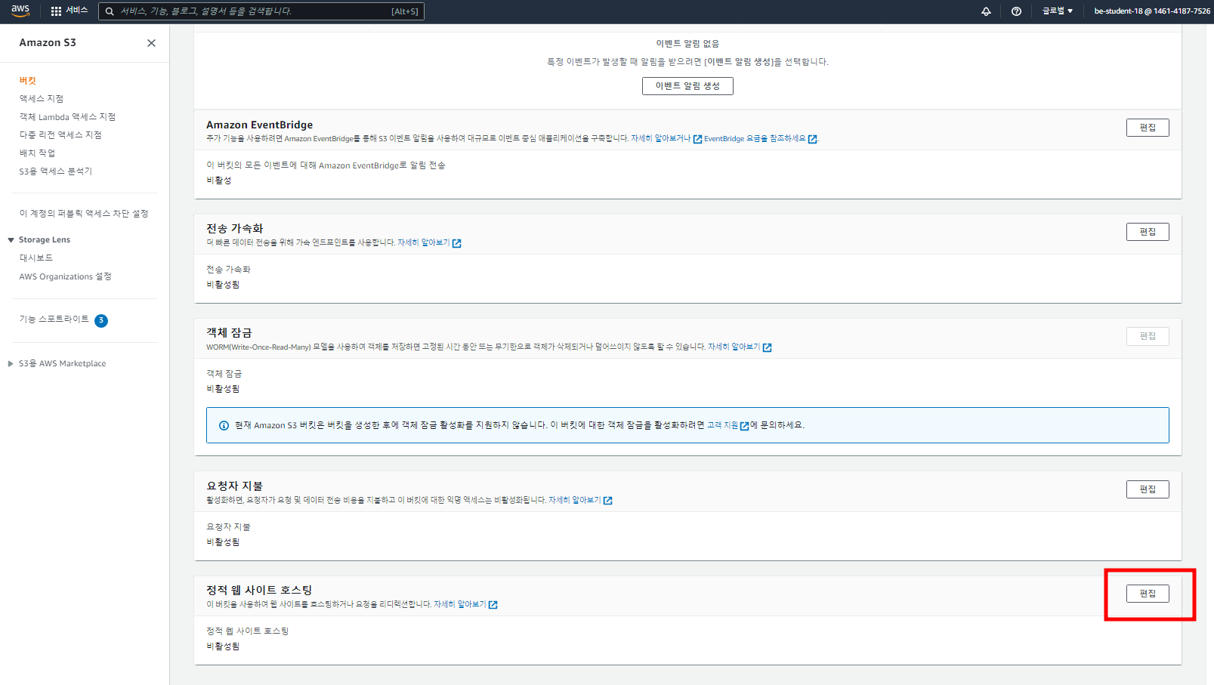Click external link icon after 정적 웹 사이트 link
The height and width of the screenshot is (685, 1214).
(x=493, y=605)
